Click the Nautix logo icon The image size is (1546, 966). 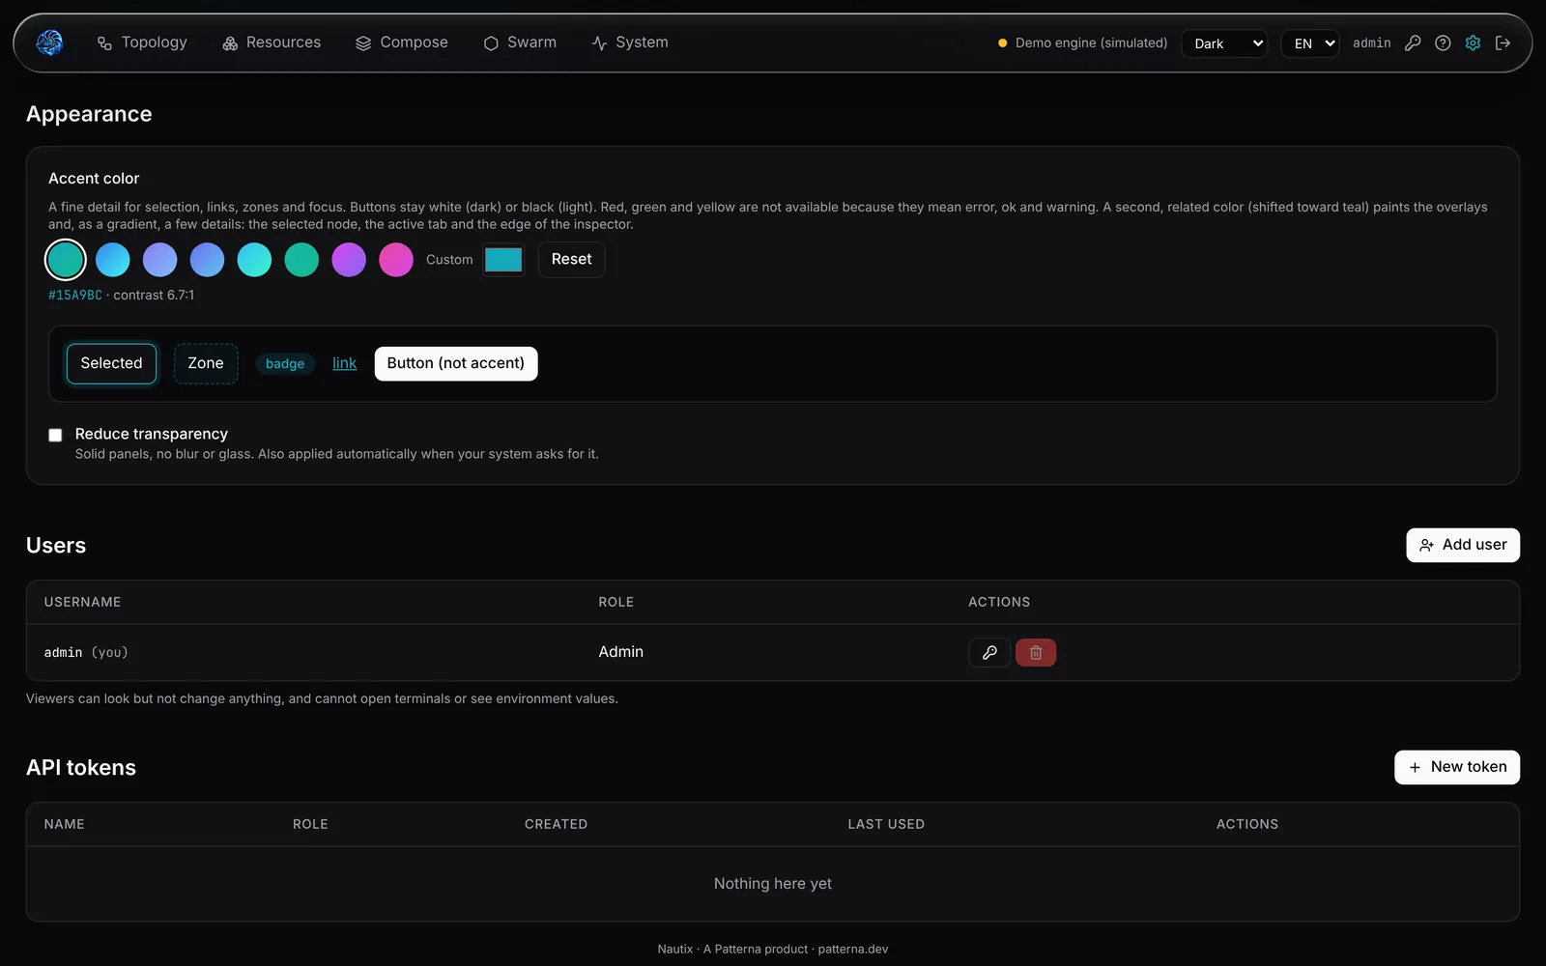point(49,43)
